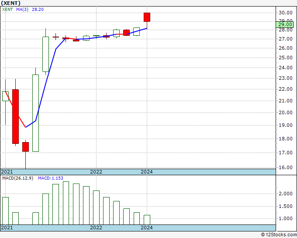Click the (XENT) chart title
This screenshot has height=238, width=297.
click(10, 3)
